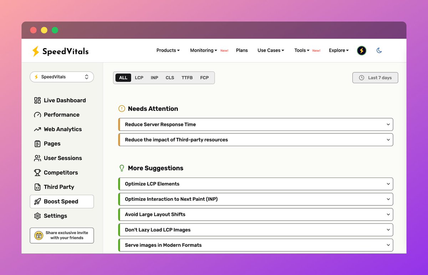Expand Optimize LCP Elements chevron
Image resolution: width=428 pixels, height=275 pixels.
click(x=388, y=184)
